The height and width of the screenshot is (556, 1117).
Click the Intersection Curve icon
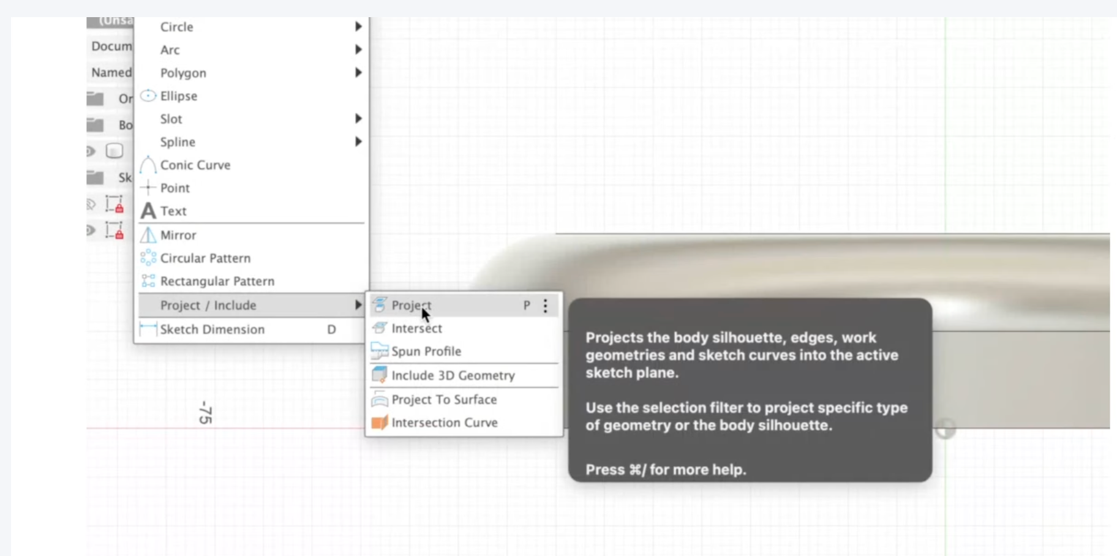click(380, 423)
